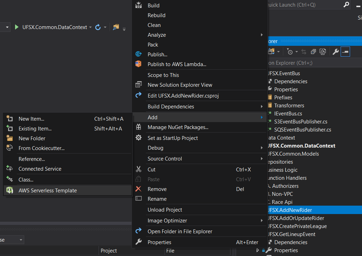
Task: Expand the Image Optimizer submenu arrow
Action: (261, 220)
